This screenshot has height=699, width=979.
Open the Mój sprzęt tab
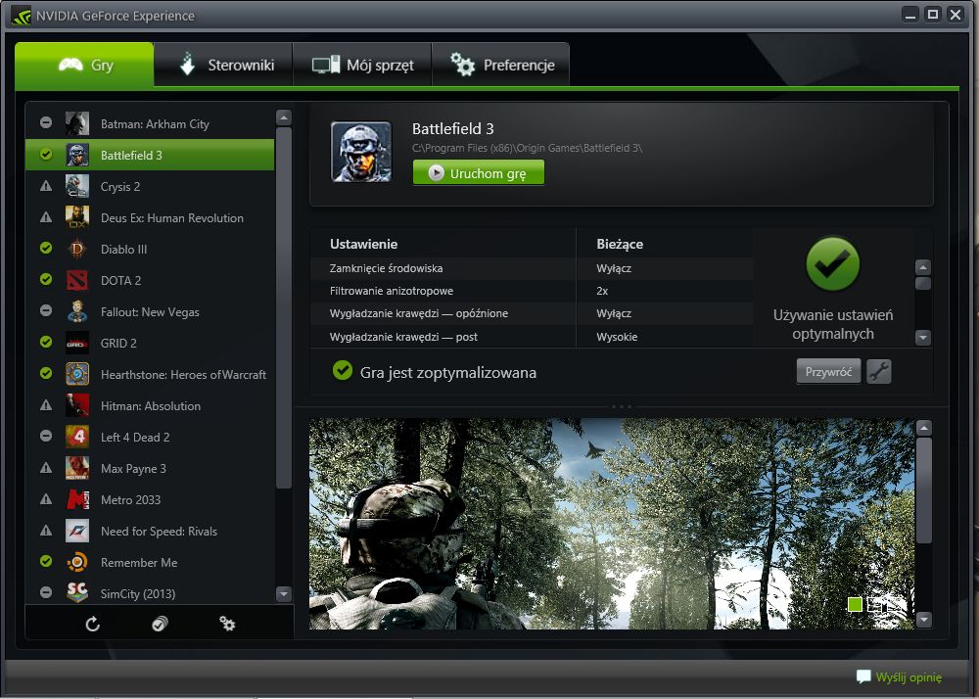(x=362, y=65)
